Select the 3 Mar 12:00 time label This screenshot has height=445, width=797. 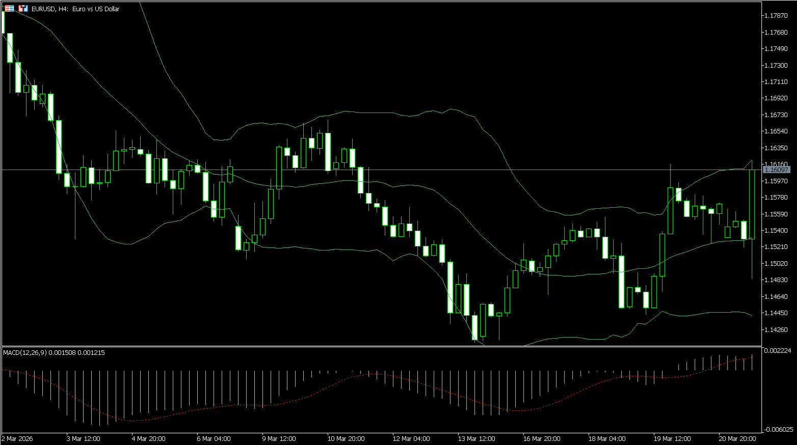click(x=84, y=438)
